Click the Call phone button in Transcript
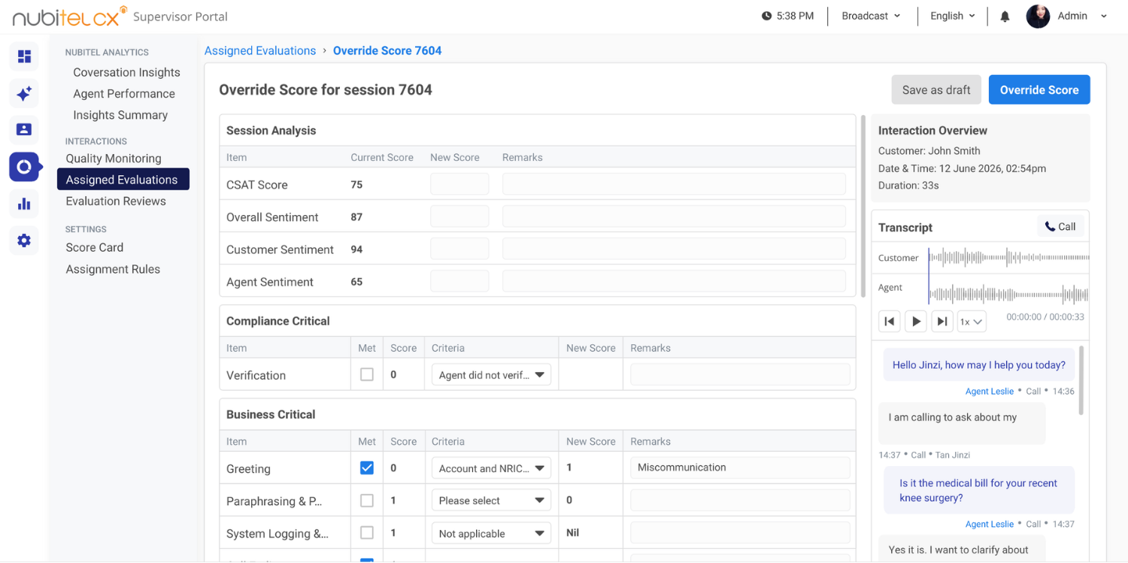The width and height of the screenshot is (1128, 563). click(1060, 227)
